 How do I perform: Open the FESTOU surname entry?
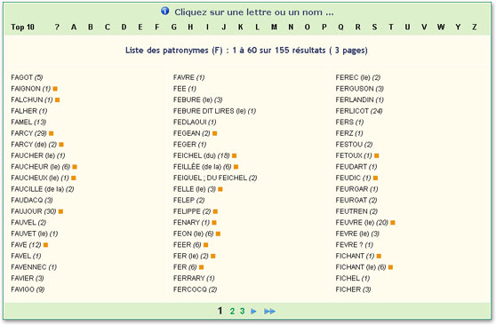click(354, 145)
